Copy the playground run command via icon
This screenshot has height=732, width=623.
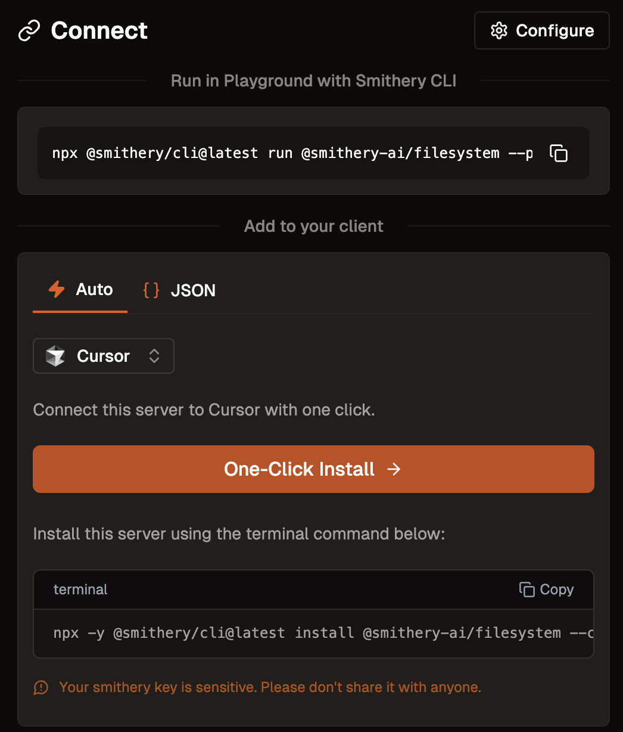(559, 153)
